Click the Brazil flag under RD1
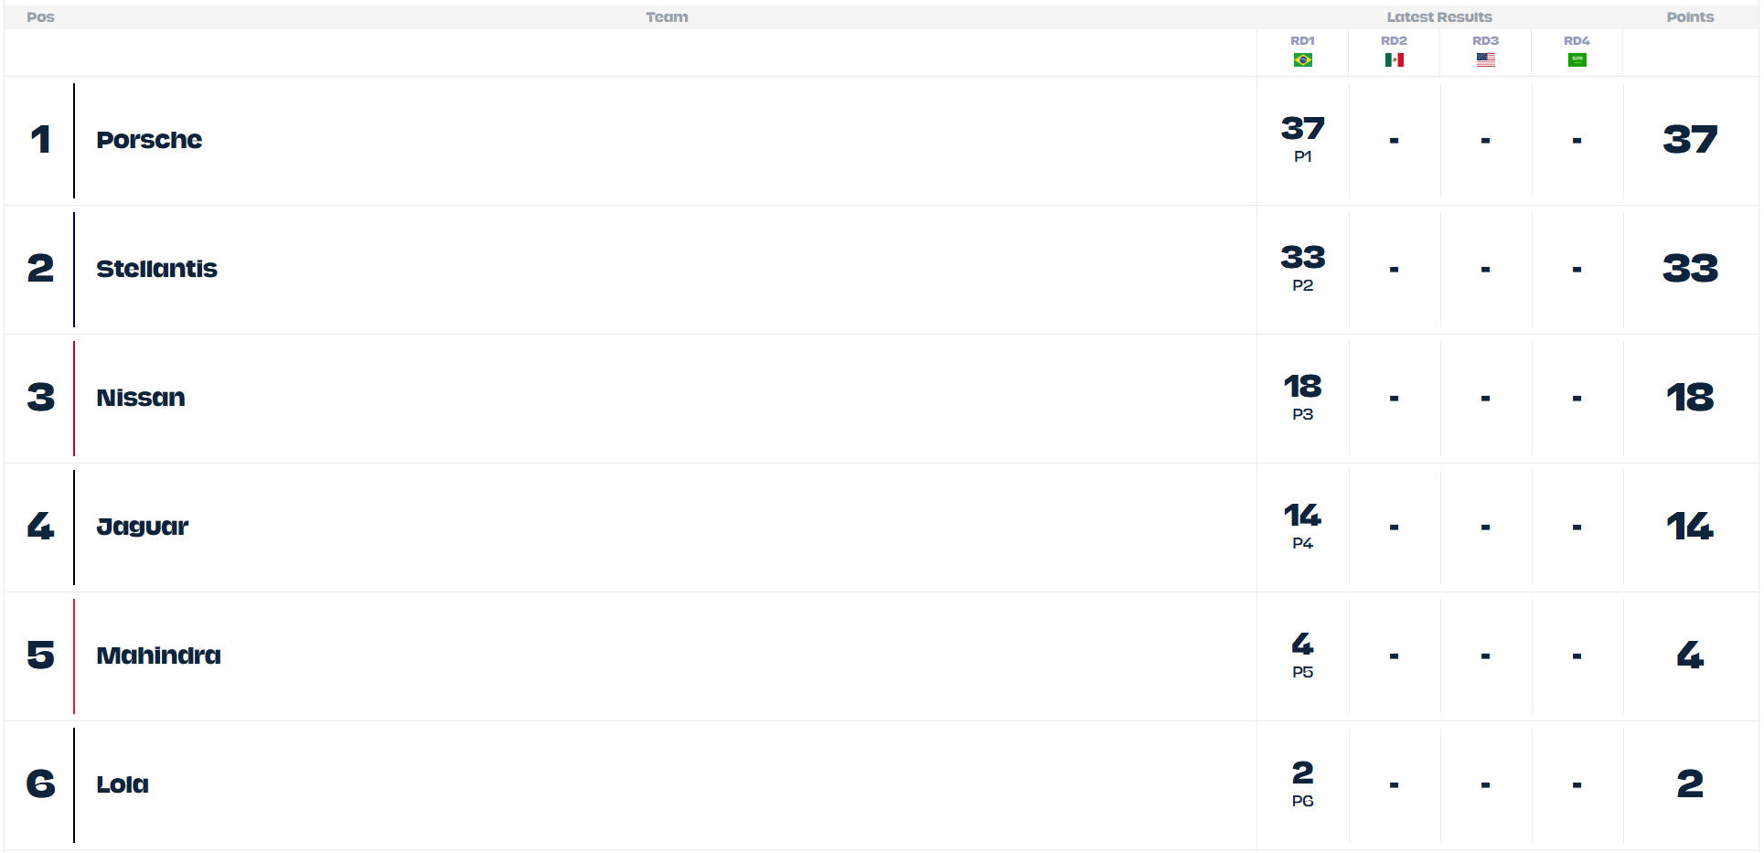The image size is (1764, 853). click(1302, 60)
